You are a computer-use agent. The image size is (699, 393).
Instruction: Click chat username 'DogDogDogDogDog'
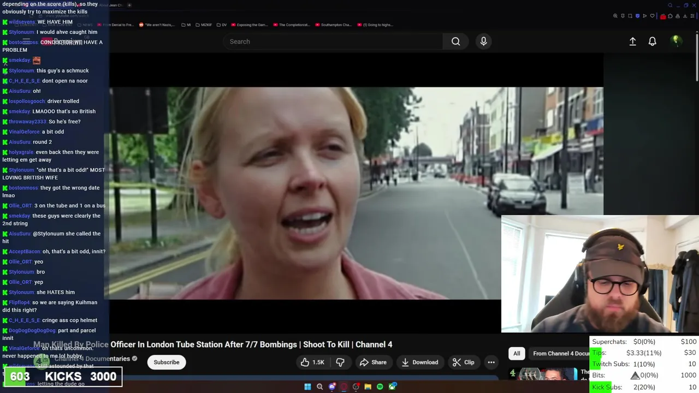tap(32, 331)
